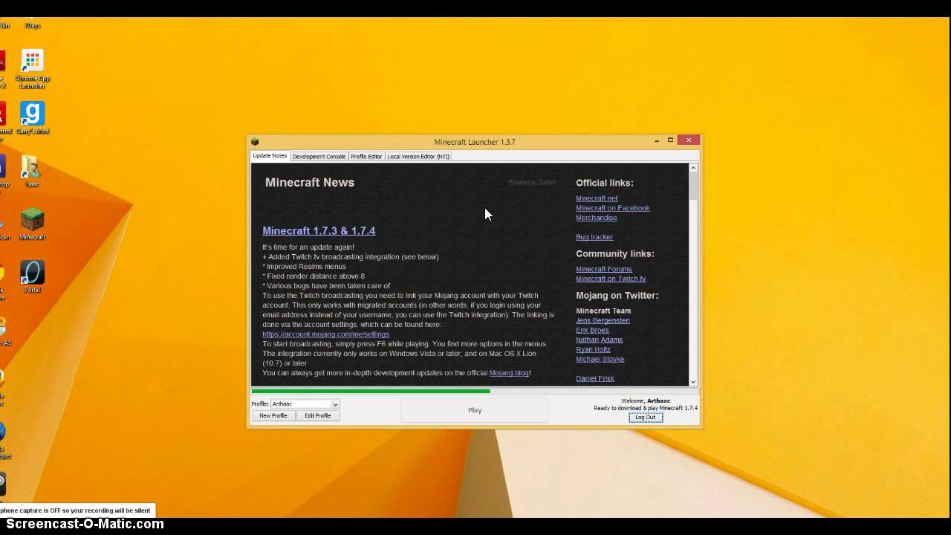Click the 'Ready to download & play Minecraft 1.7.4' text
This screenshot has width=951, height=535.
[646, 408]
